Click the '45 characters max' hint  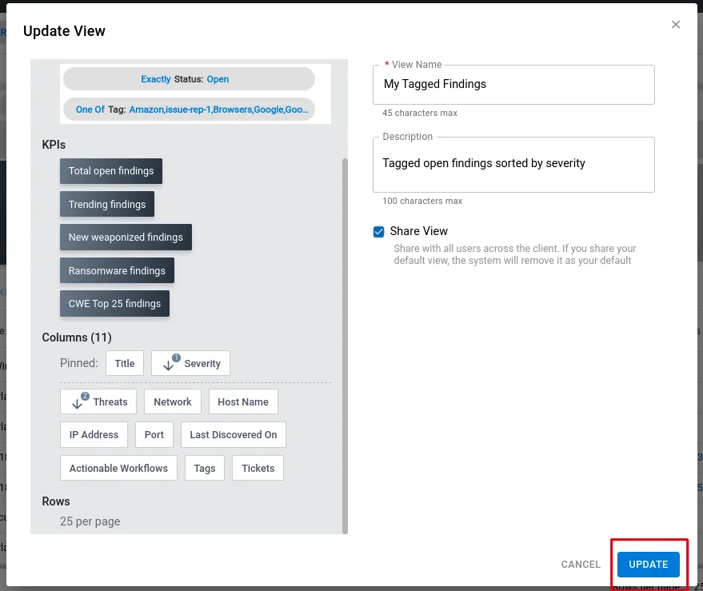(420, 113)
